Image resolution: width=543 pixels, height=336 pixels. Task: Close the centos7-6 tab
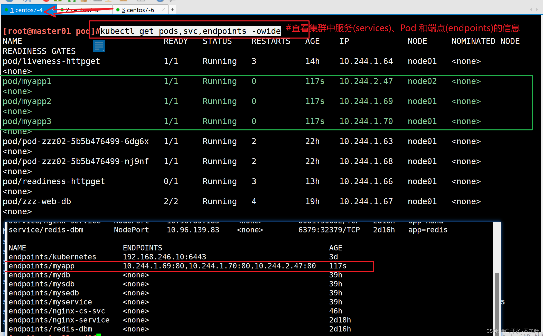[164, 10]
